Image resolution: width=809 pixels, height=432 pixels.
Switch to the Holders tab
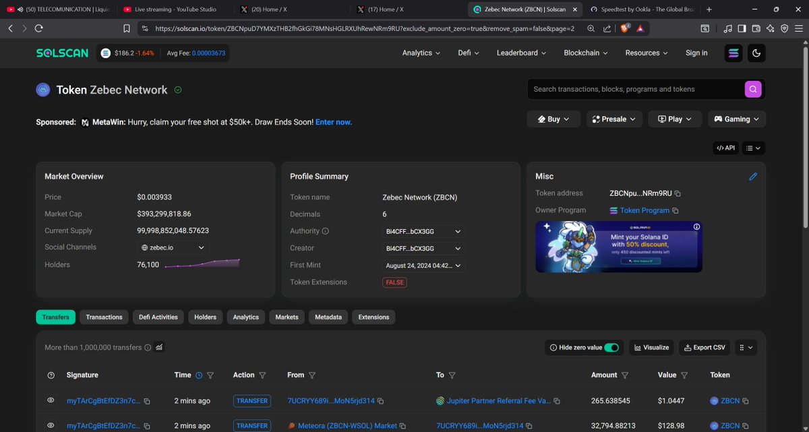[206, 317]
